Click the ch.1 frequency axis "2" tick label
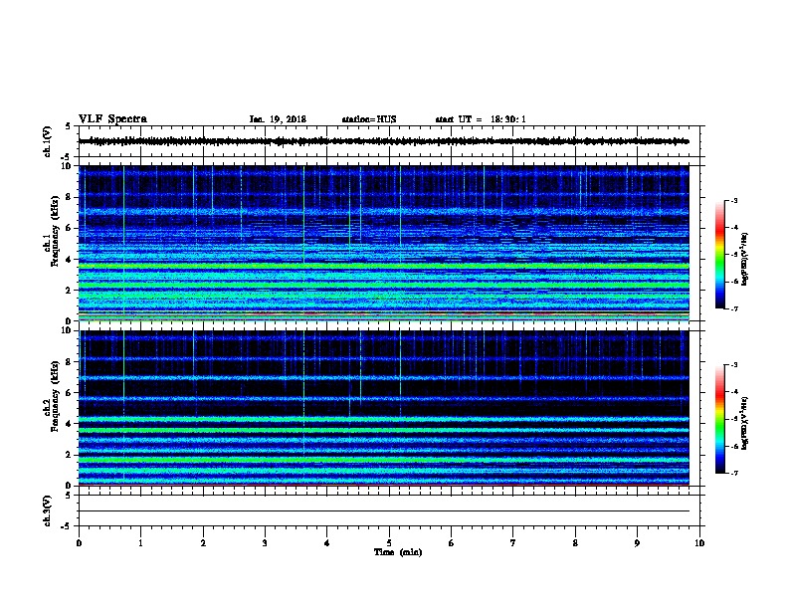The width and height of the screenshot is (788, 609). (x=69, y=291)
